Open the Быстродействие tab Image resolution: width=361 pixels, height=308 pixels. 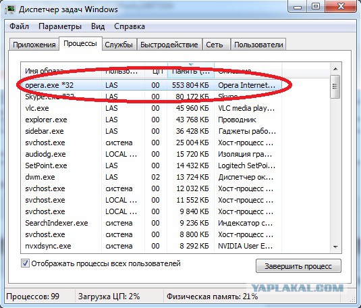pos(169,45)
